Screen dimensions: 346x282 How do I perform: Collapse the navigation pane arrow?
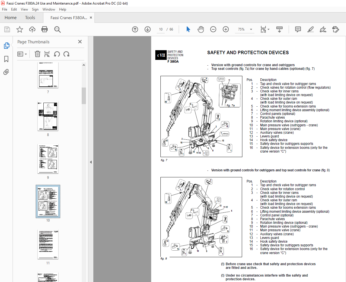[91, 162]
